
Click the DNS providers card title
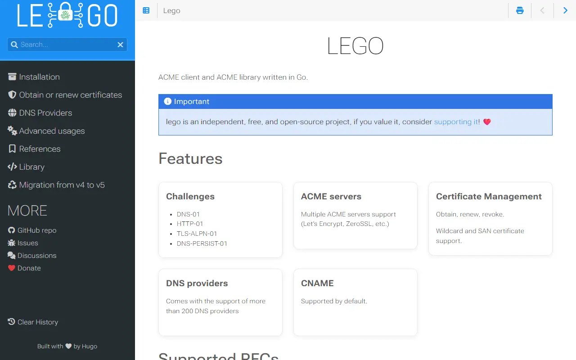coord(197,283)
